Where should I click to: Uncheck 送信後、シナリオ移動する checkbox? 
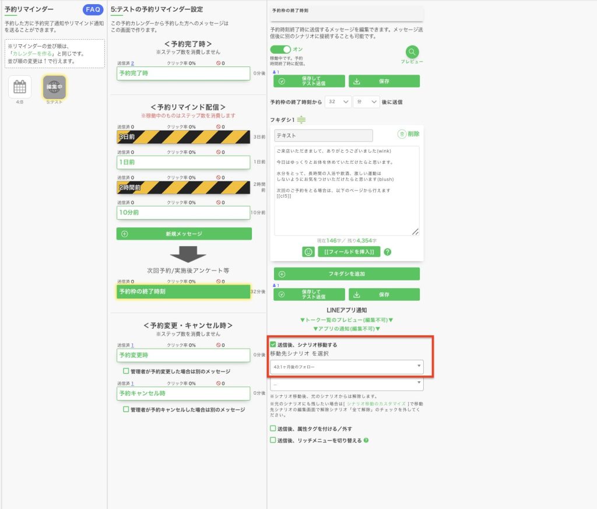coord(273,345)
